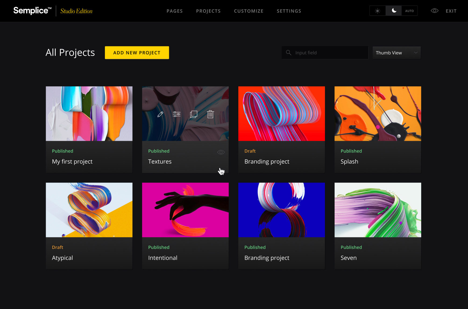Open the Intentional project thumbnail
The image size is (468, 309).
click(x=185, y=210)
